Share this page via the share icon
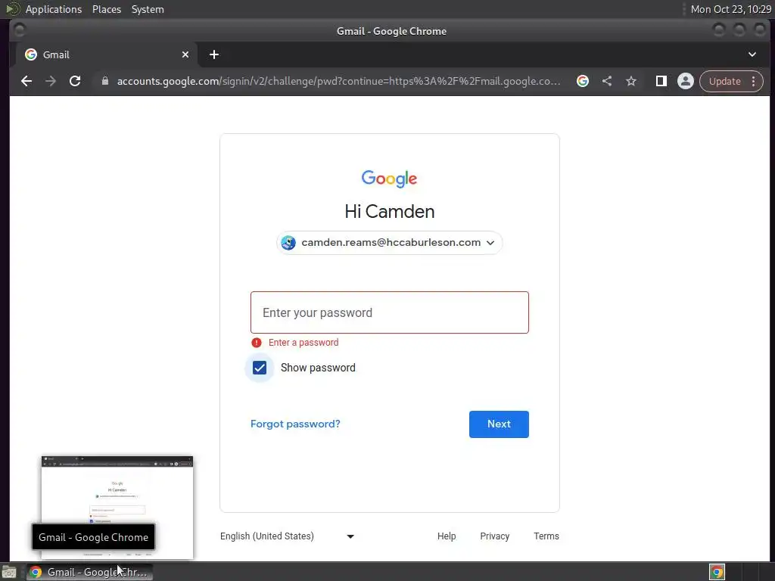Viewport: 775px width, 581px height. point(607,81)
